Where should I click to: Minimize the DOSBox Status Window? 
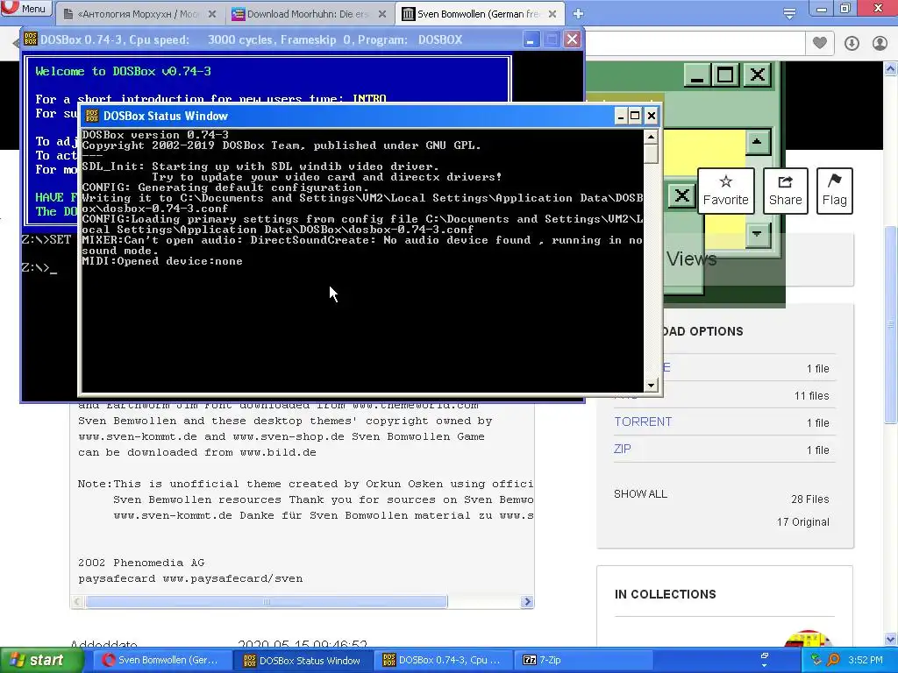pyautogui.click(x=620, y=117)
